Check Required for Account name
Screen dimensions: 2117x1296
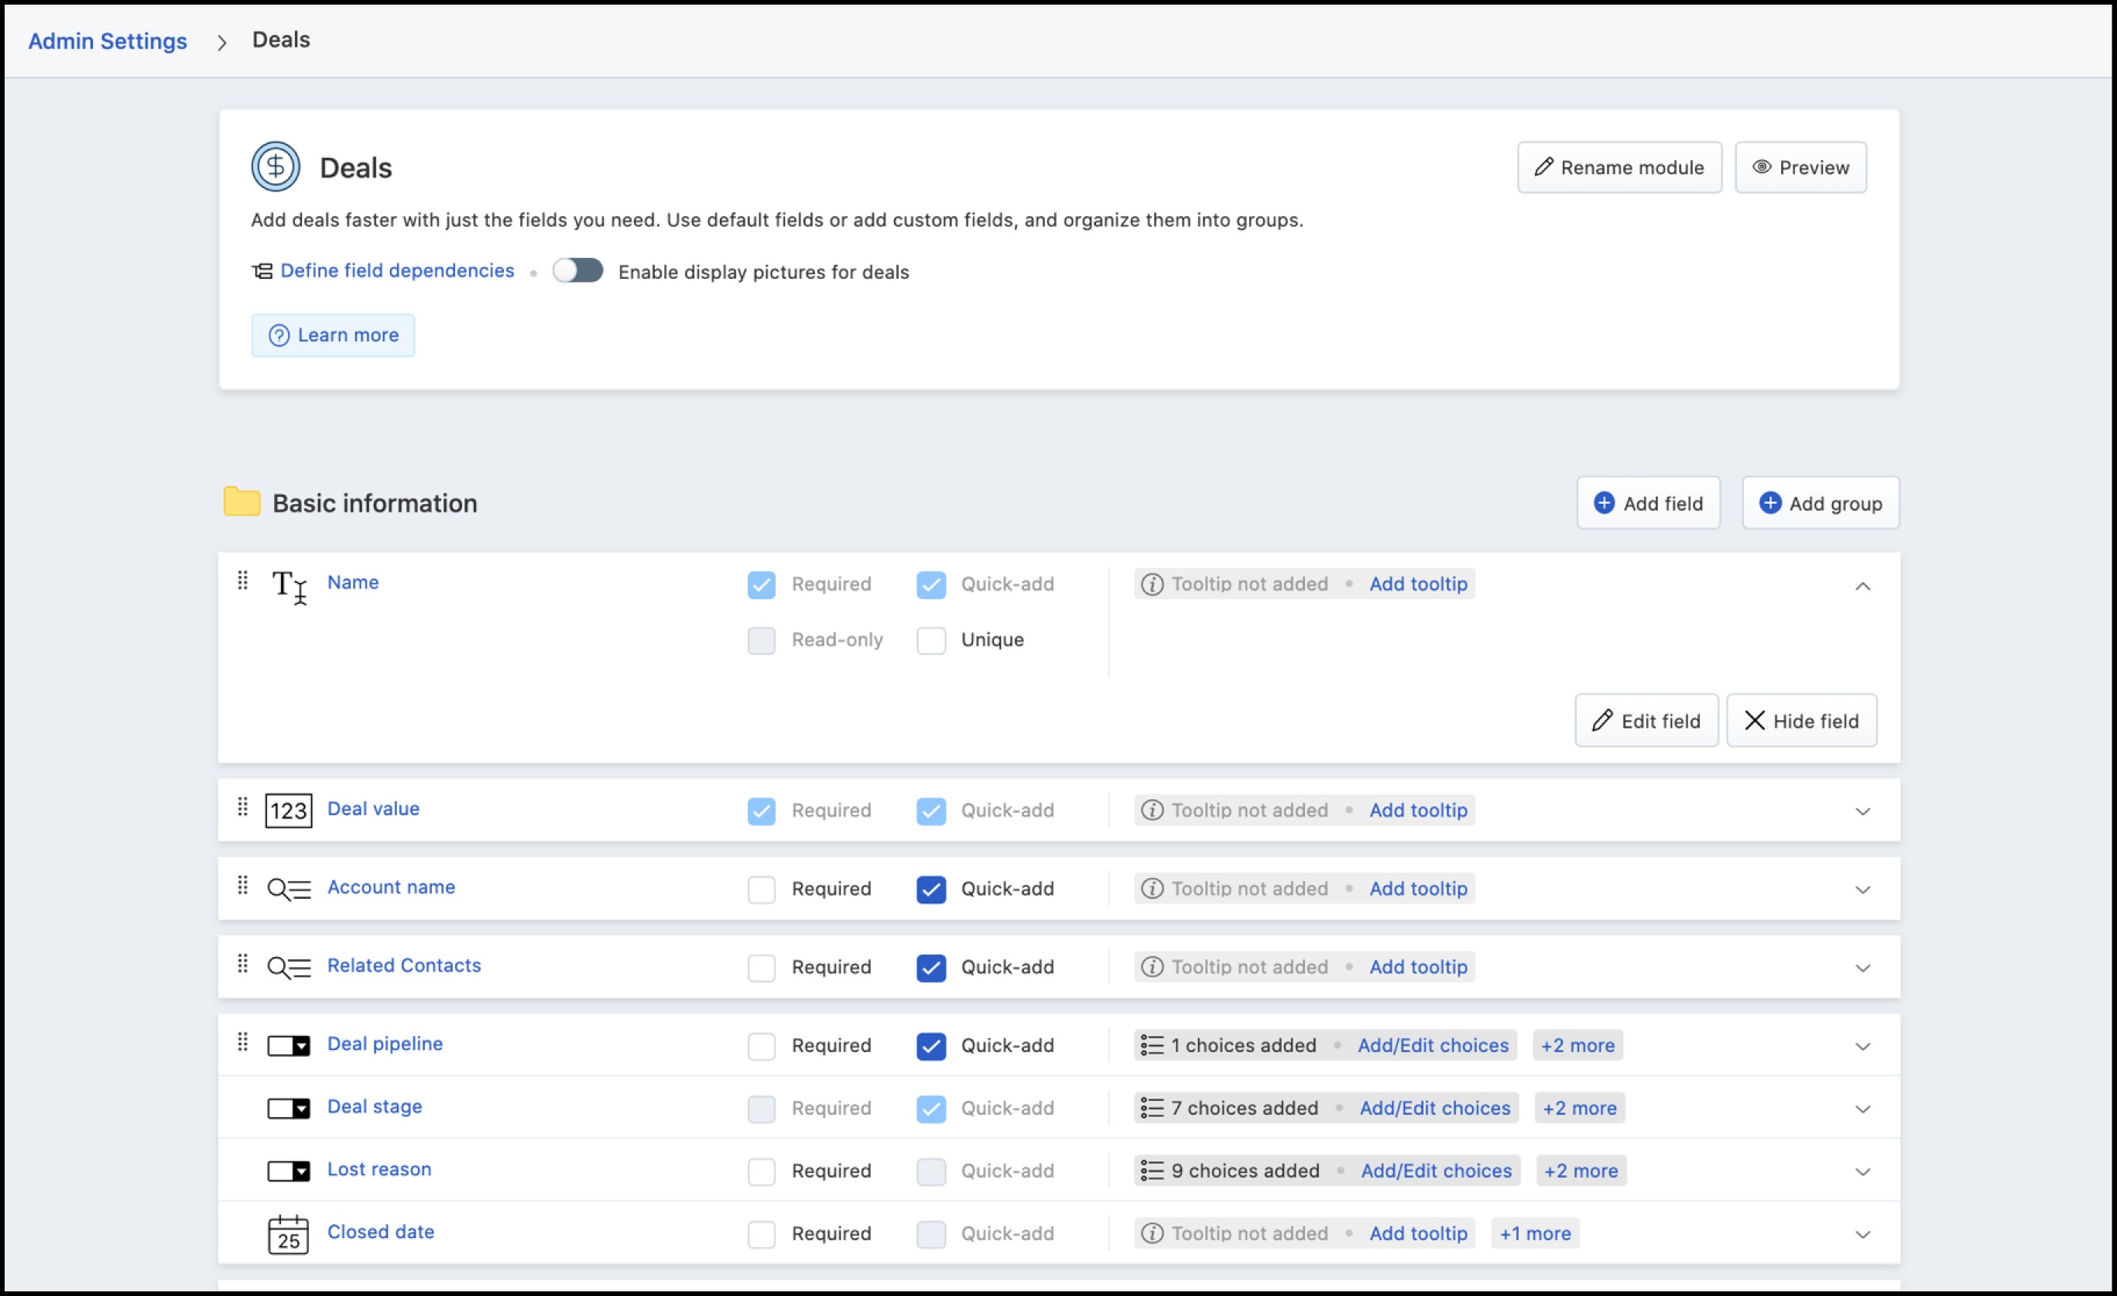coord(761,889)
